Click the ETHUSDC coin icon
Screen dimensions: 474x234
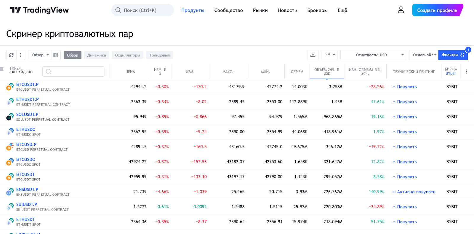[x=10, y=132]
